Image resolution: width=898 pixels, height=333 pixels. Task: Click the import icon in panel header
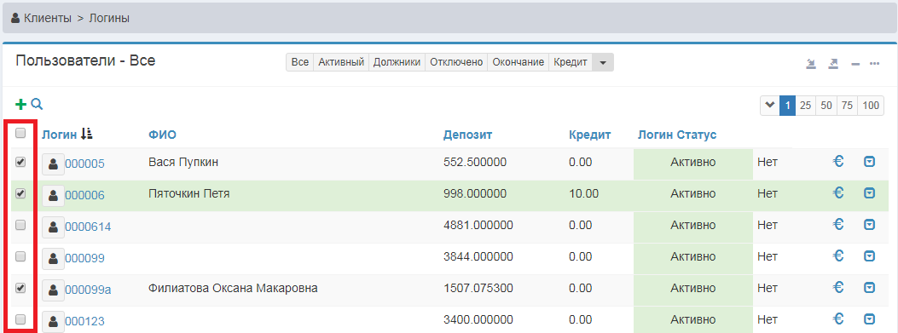tap(811, 64)
